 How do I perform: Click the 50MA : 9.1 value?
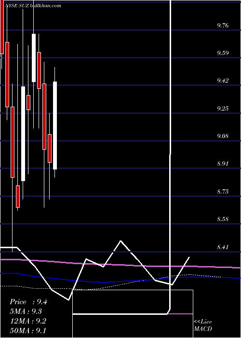(x=28, y=330)
